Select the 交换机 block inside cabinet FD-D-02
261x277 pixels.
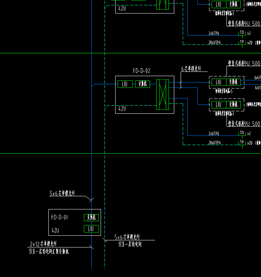[143, 84]
